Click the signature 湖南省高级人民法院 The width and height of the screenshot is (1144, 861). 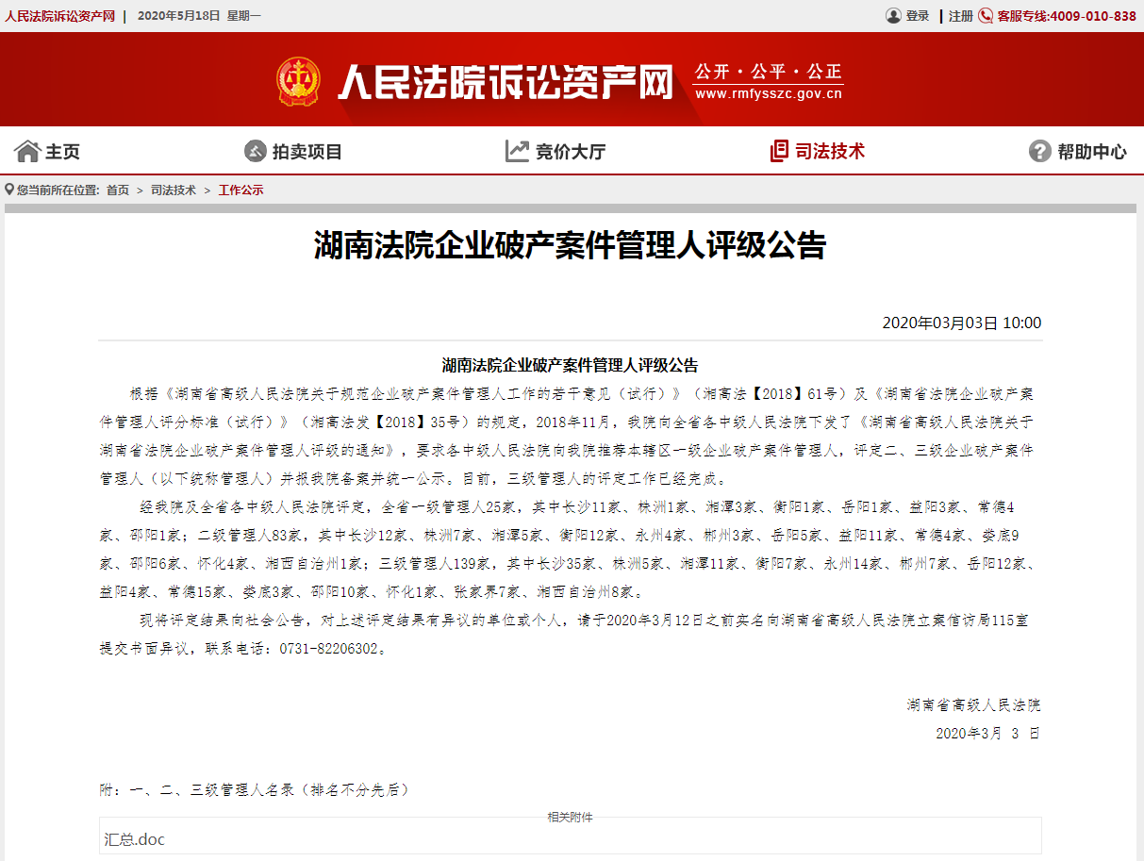coord(974,705)
